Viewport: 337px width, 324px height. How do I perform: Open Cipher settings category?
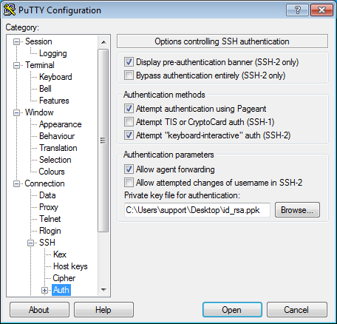click(x=64, y=278)
